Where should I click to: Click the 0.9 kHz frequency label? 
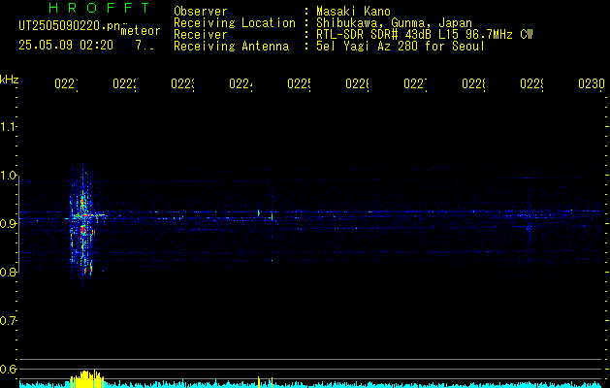[9, 223]
